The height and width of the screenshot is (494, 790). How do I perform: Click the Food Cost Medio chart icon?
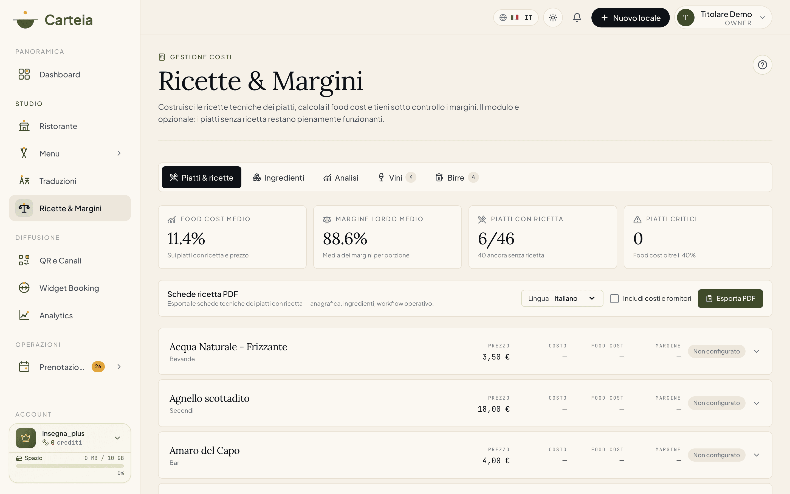171,220
